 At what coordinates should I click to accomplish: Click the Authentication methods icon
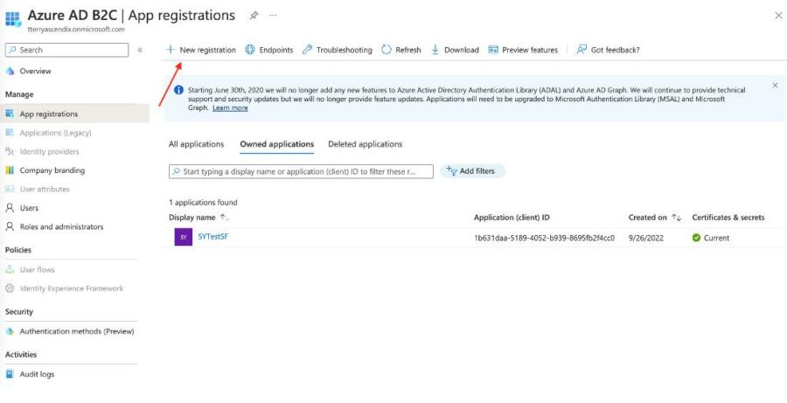[10, 331]
